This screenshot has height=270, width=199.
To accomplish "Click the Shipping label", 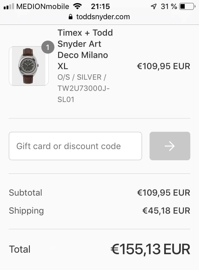I will point(26,211).
